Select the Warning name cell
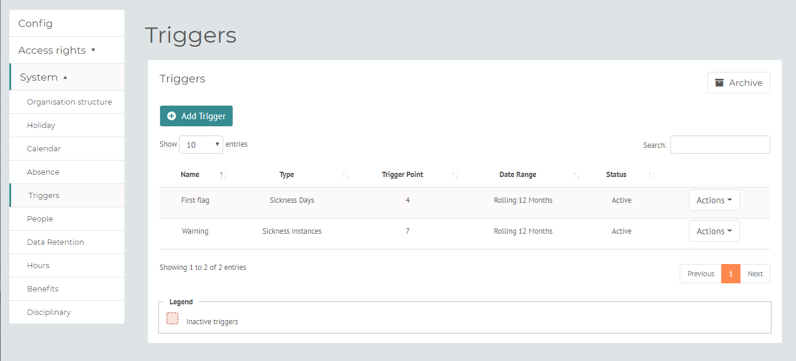The width and height of the screenshot is (796, 361). [x=195, y=231]
